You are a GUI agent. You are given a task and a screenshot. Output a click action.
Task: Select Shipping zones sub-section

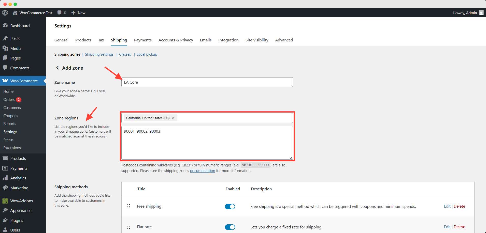(67, 54)
